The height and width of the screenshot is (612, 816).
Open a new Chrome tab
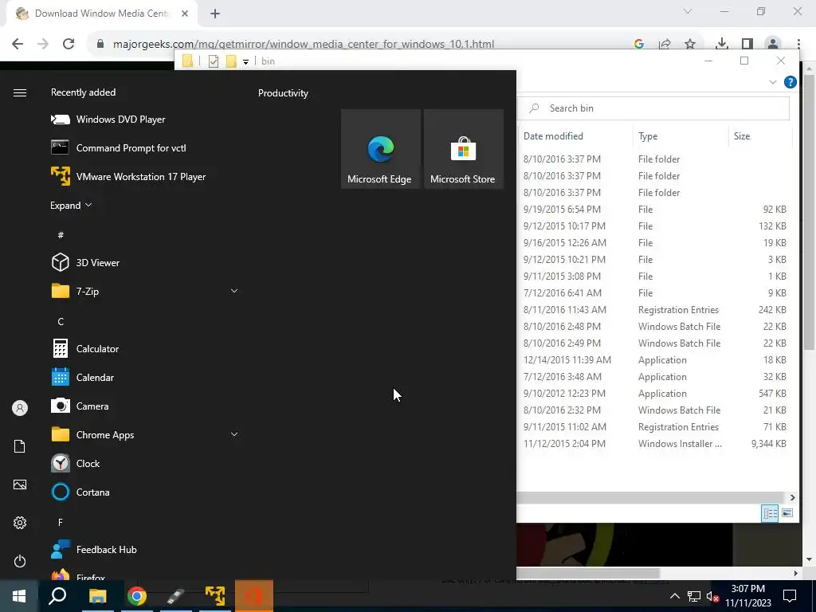coord(215,14)
